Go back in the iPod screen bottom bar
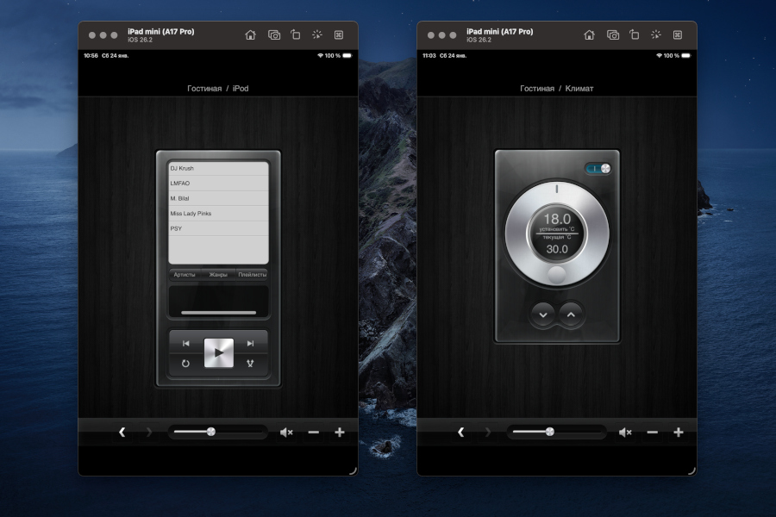The width and height of the screenshot is (776, 517). point(122,432)
